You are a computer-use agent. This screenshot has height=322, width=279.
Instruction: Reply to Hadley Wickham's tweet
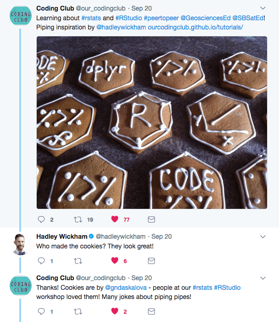[41, 261]
